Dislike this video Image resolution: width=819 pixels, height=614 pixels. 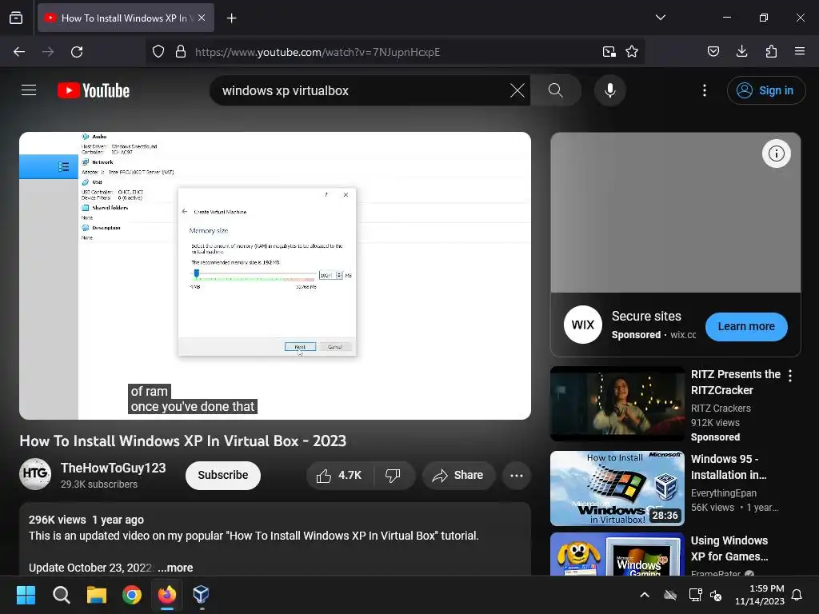point(393,476)
